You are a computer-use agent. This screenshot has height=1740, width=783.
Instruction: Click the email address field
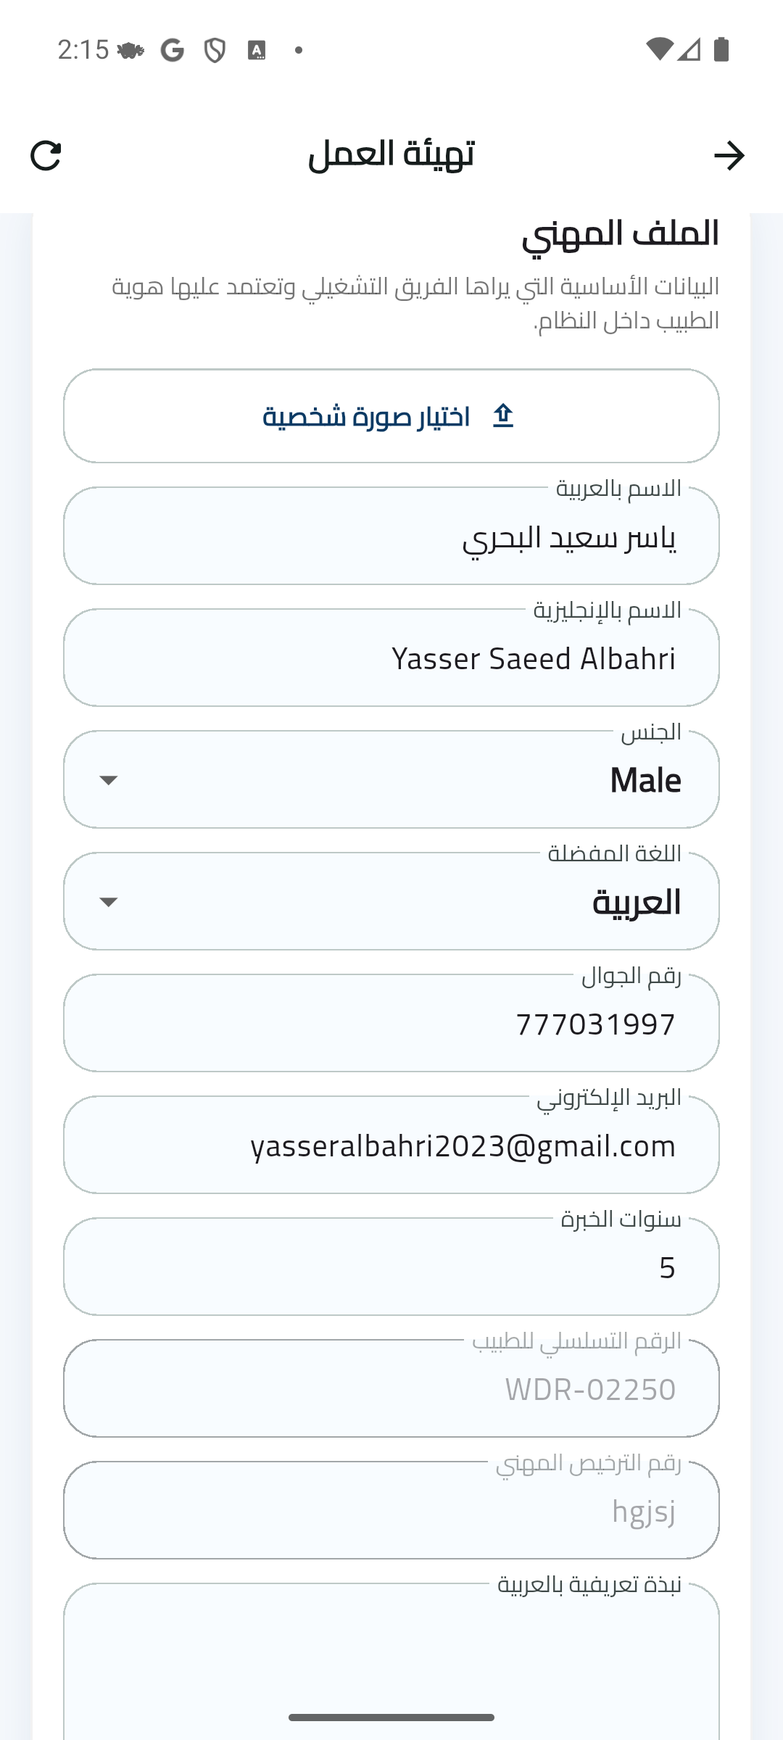pos(391,1145)
